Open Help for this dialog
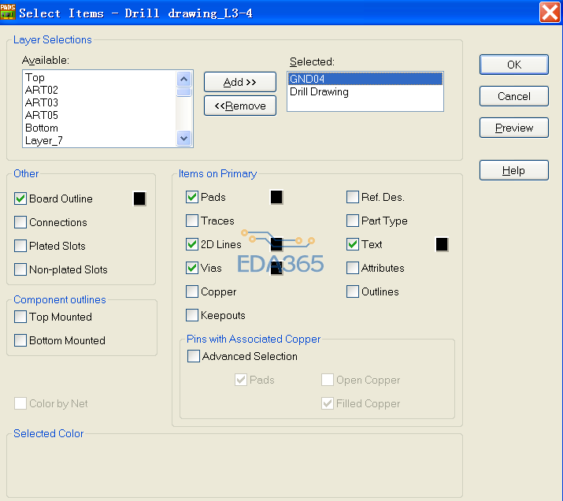Image resolution: width=563 pixels, height=501 pixels. click(514, 170)
